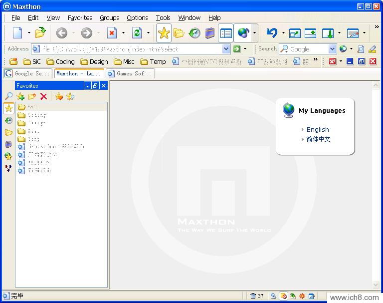
Task: Open the Help menu
Action: pyautogui.click(x=214, y=18)
